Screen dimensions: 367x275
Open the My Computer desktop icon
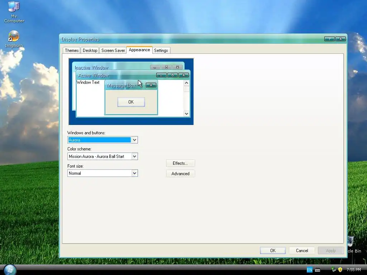tap(14, 12)
